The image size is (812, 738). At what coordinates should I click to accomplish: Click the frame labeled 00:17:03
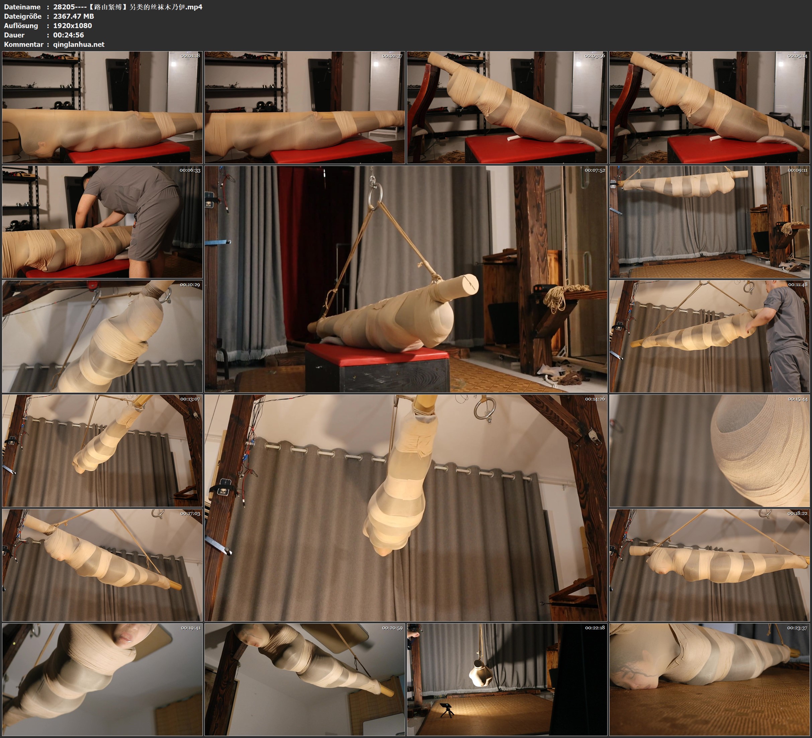tap(102, 565)
